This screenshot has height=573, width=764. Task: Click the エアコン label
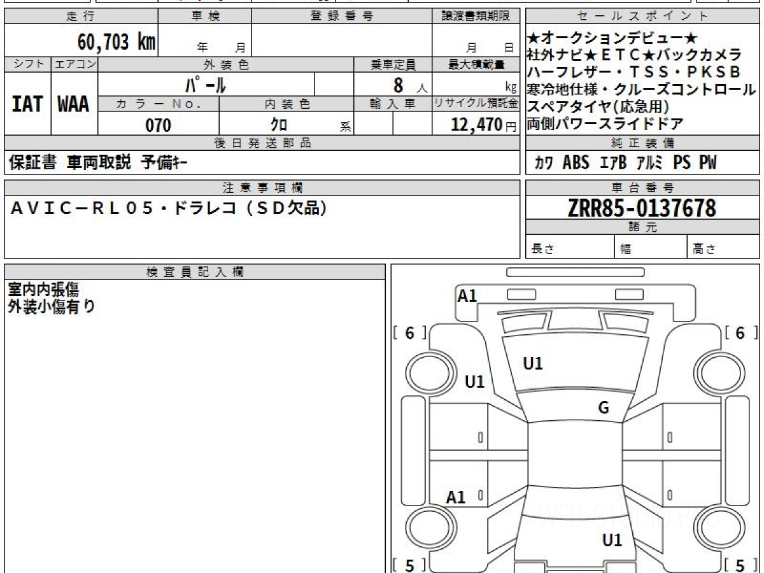(74, 64)
